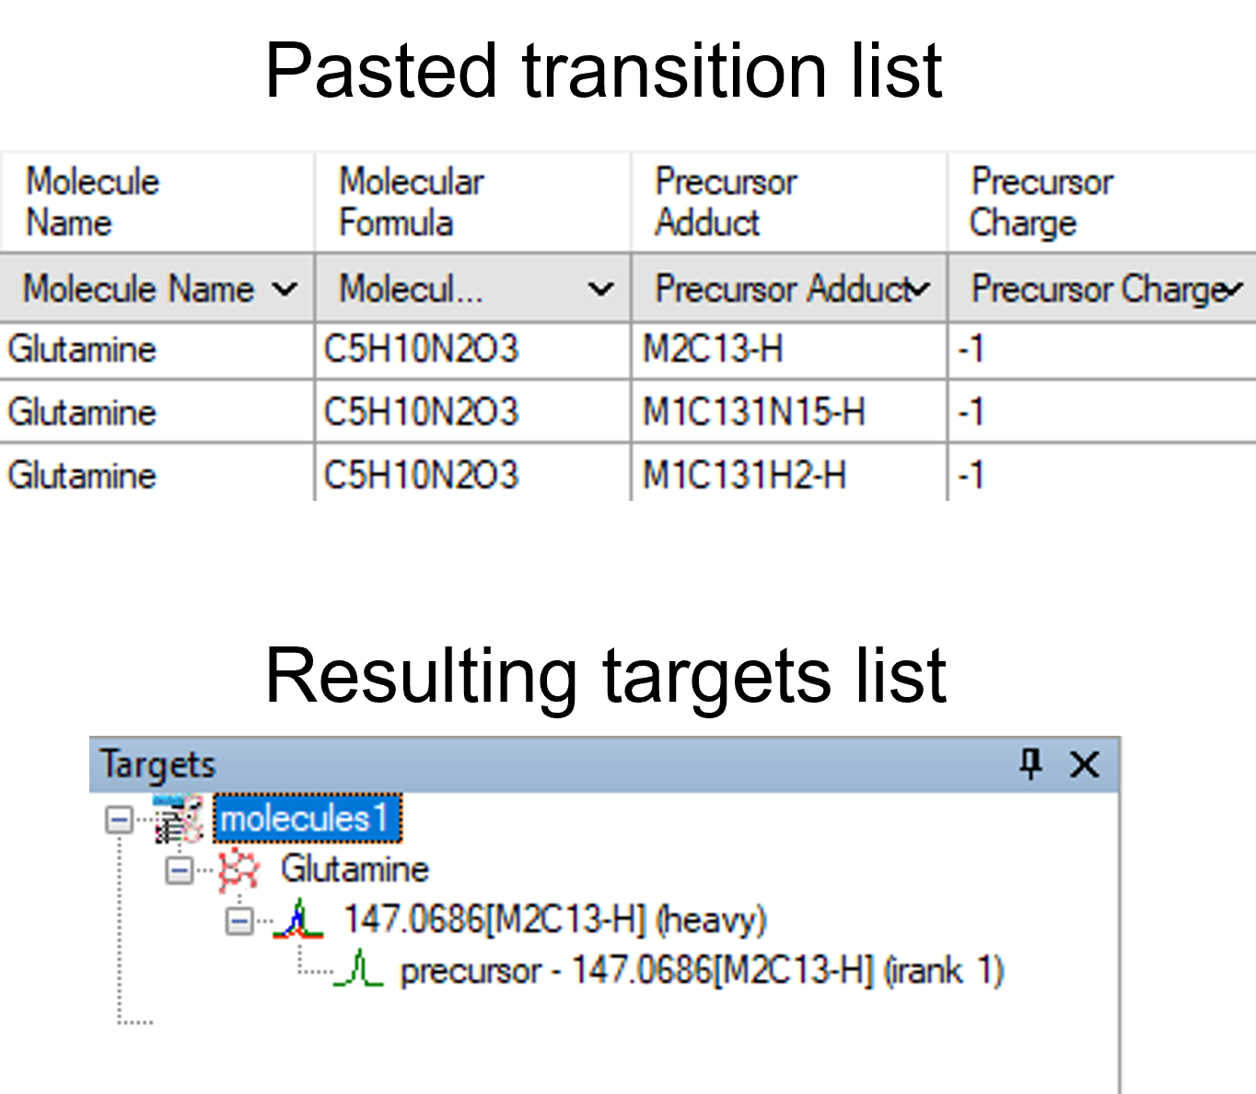The width and height of the screenshot is (1256, 1094).
Task: Open the Precursor Adduct column dropdown
Action: click(919, 289)
